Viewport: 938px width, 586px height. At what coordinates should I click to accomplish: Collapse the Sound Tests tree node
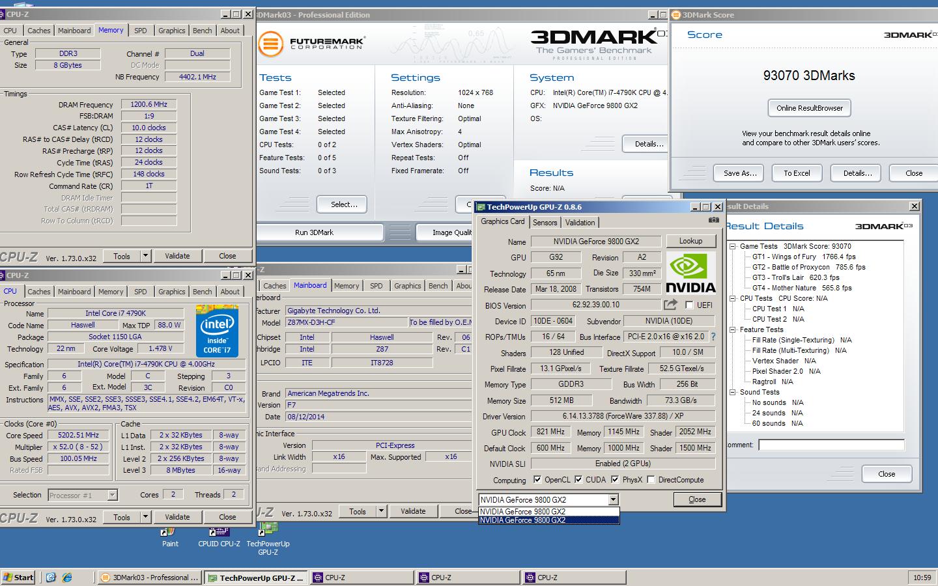click(x=733, y=392)
